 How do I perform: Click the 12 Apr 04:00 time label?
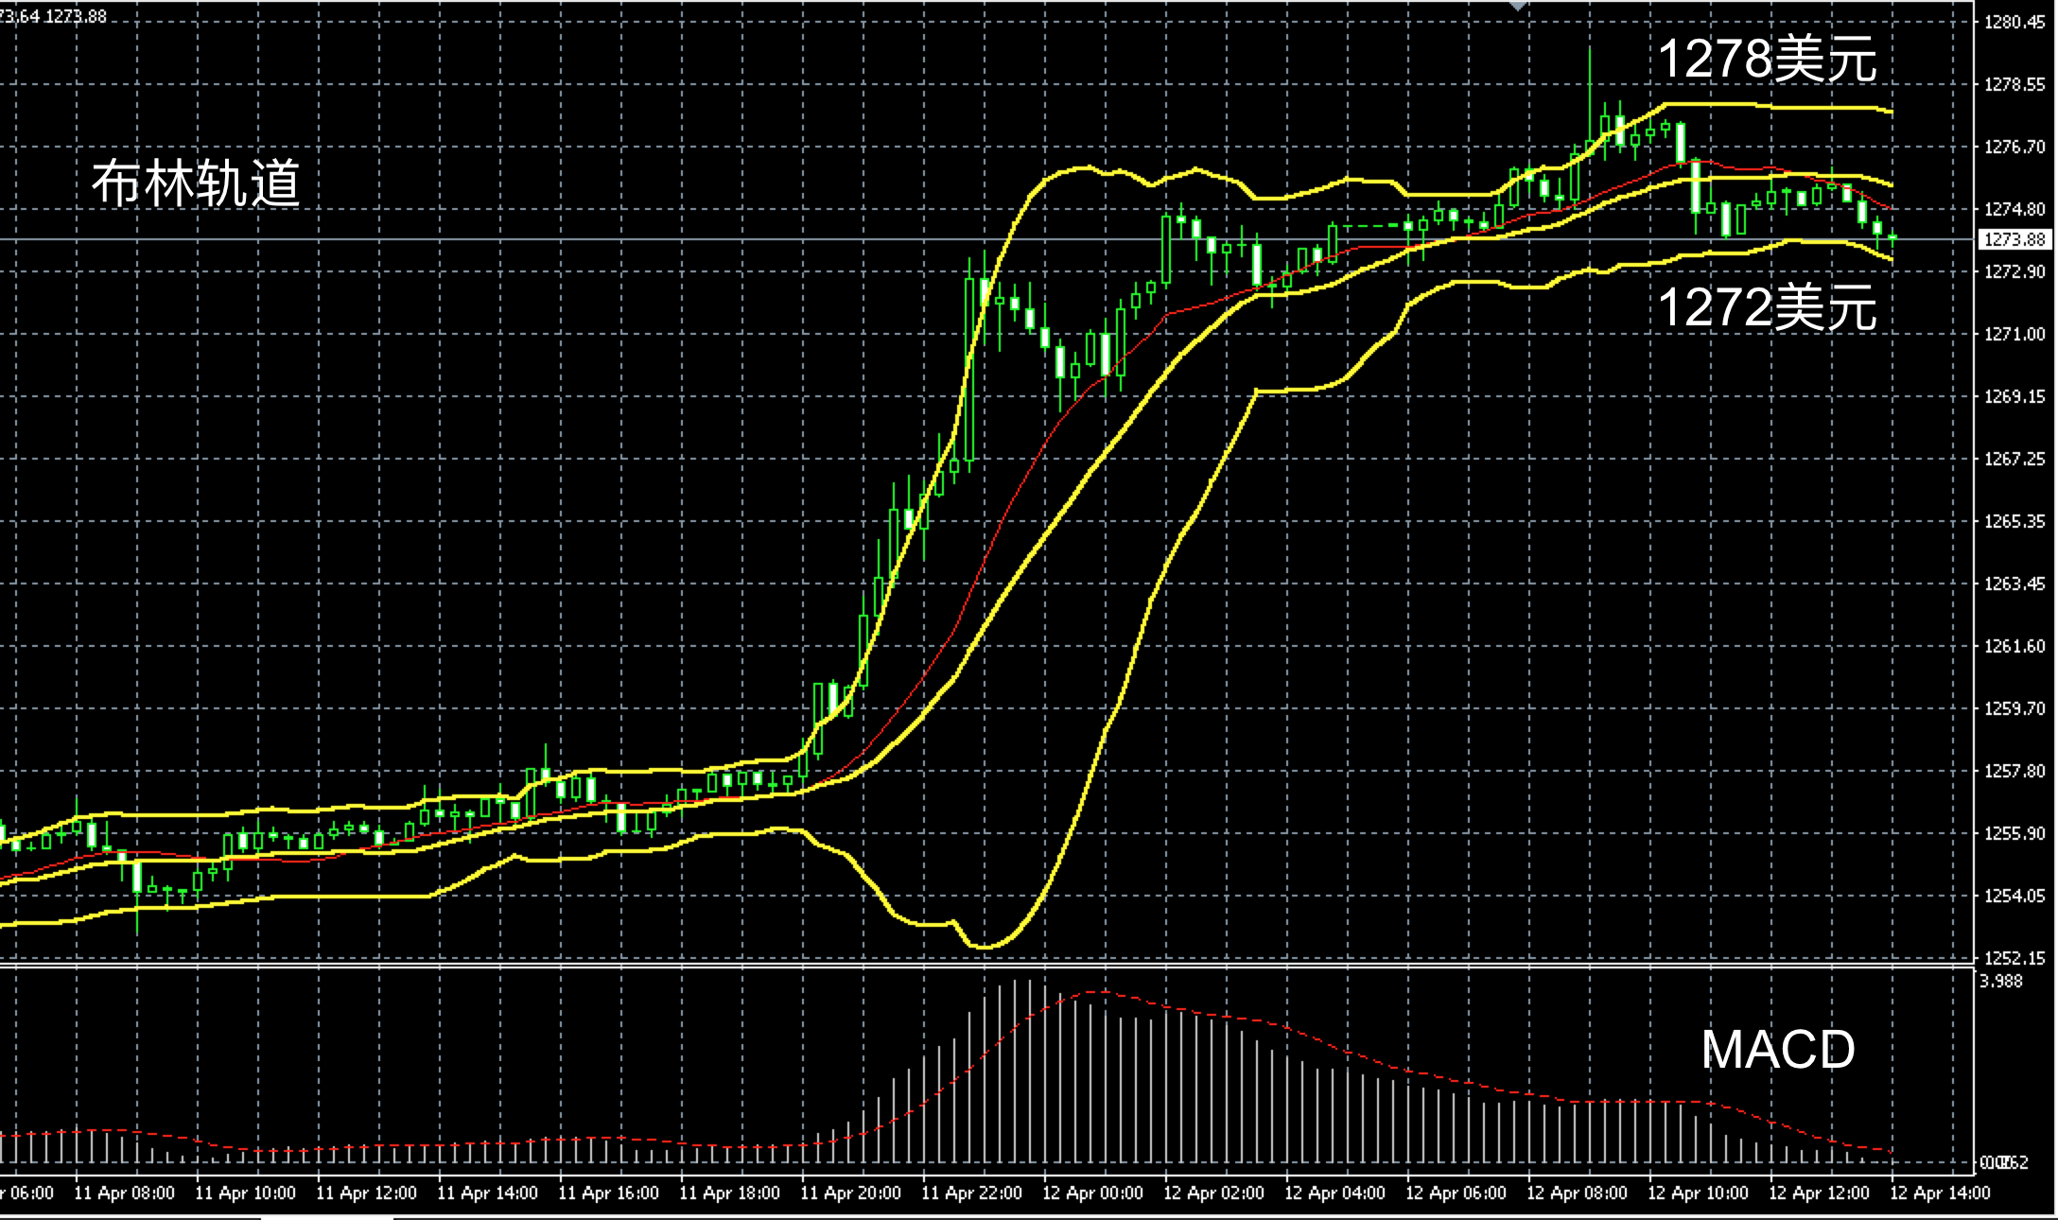pyautogui.click(x=1334, y=1194)
